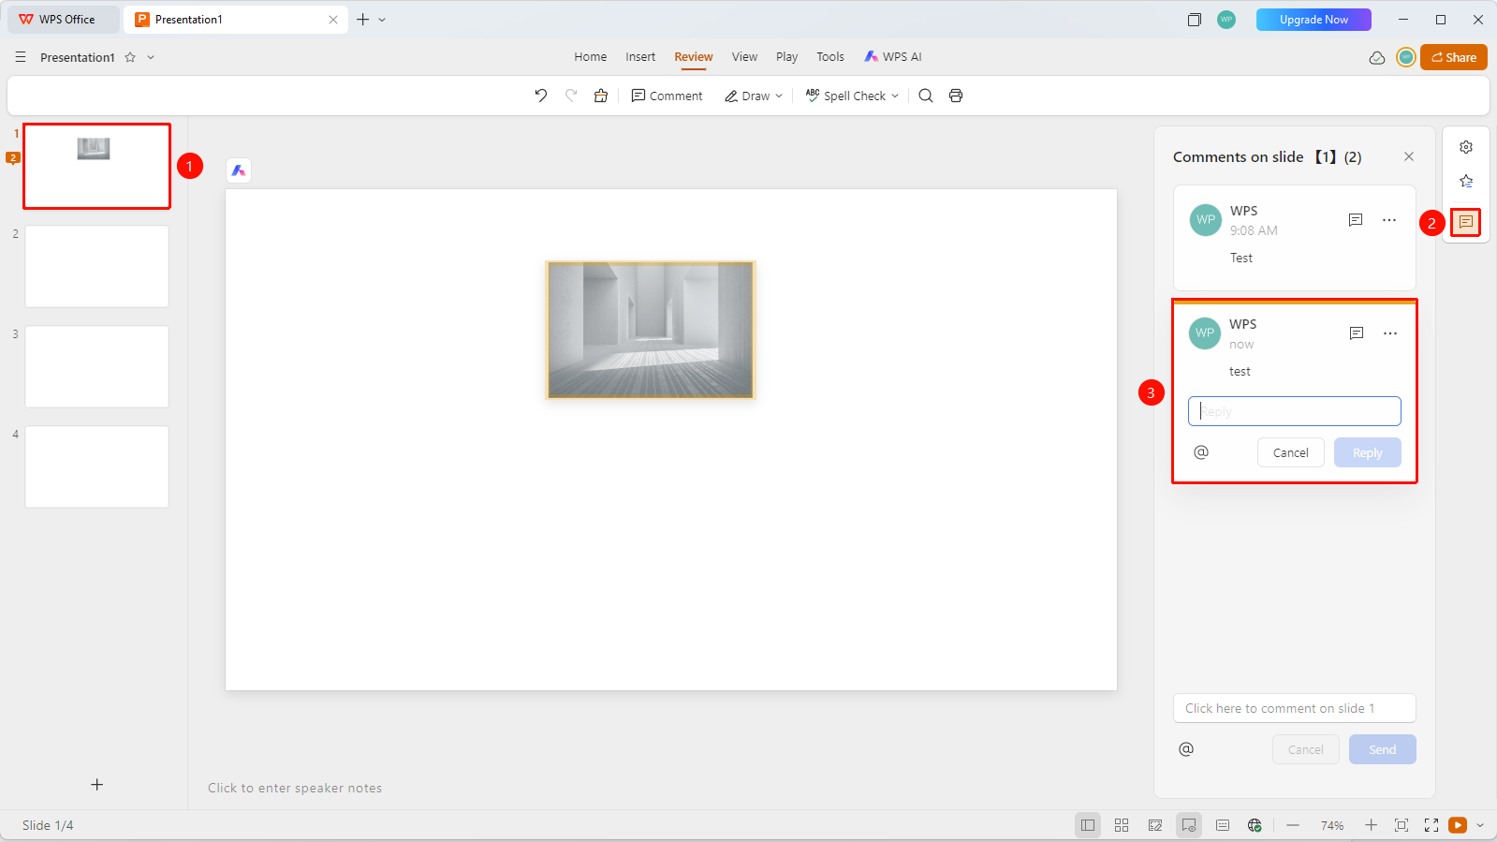Open the search/find tool
1497x842 pixels.
click(x=926, y=96)
